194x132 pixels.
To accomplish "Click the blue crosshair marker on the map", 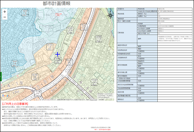I will tap(57, 54).
